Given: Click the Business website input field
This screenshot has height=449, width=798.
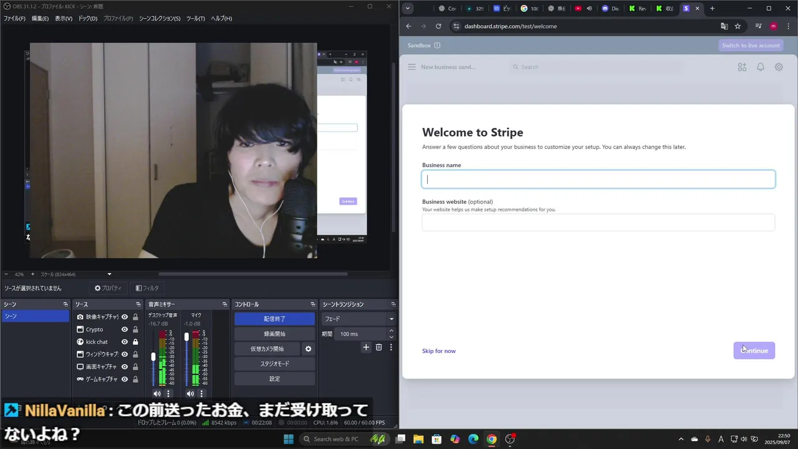Looking at the screenshot, I should 598,223.
